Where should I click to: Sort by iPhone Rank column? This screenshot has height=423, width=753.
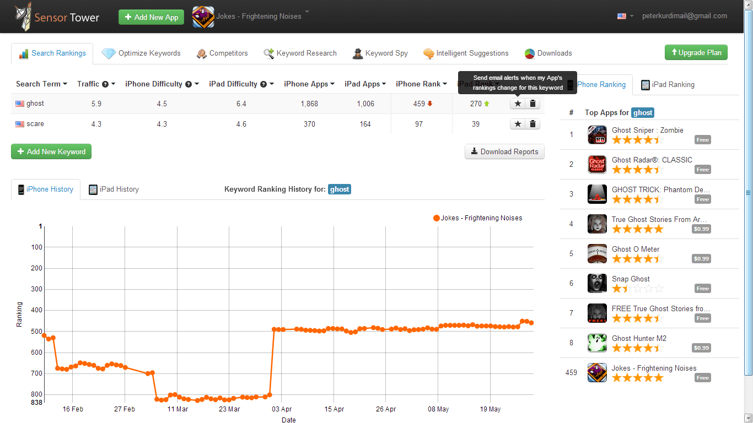coord(422,84)
